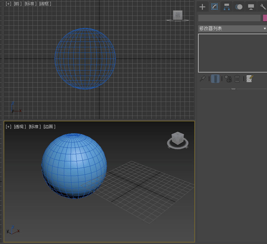267x244 pixels.
Task: Click the ViewCube in perspective viewport
Action: point(178,138)
